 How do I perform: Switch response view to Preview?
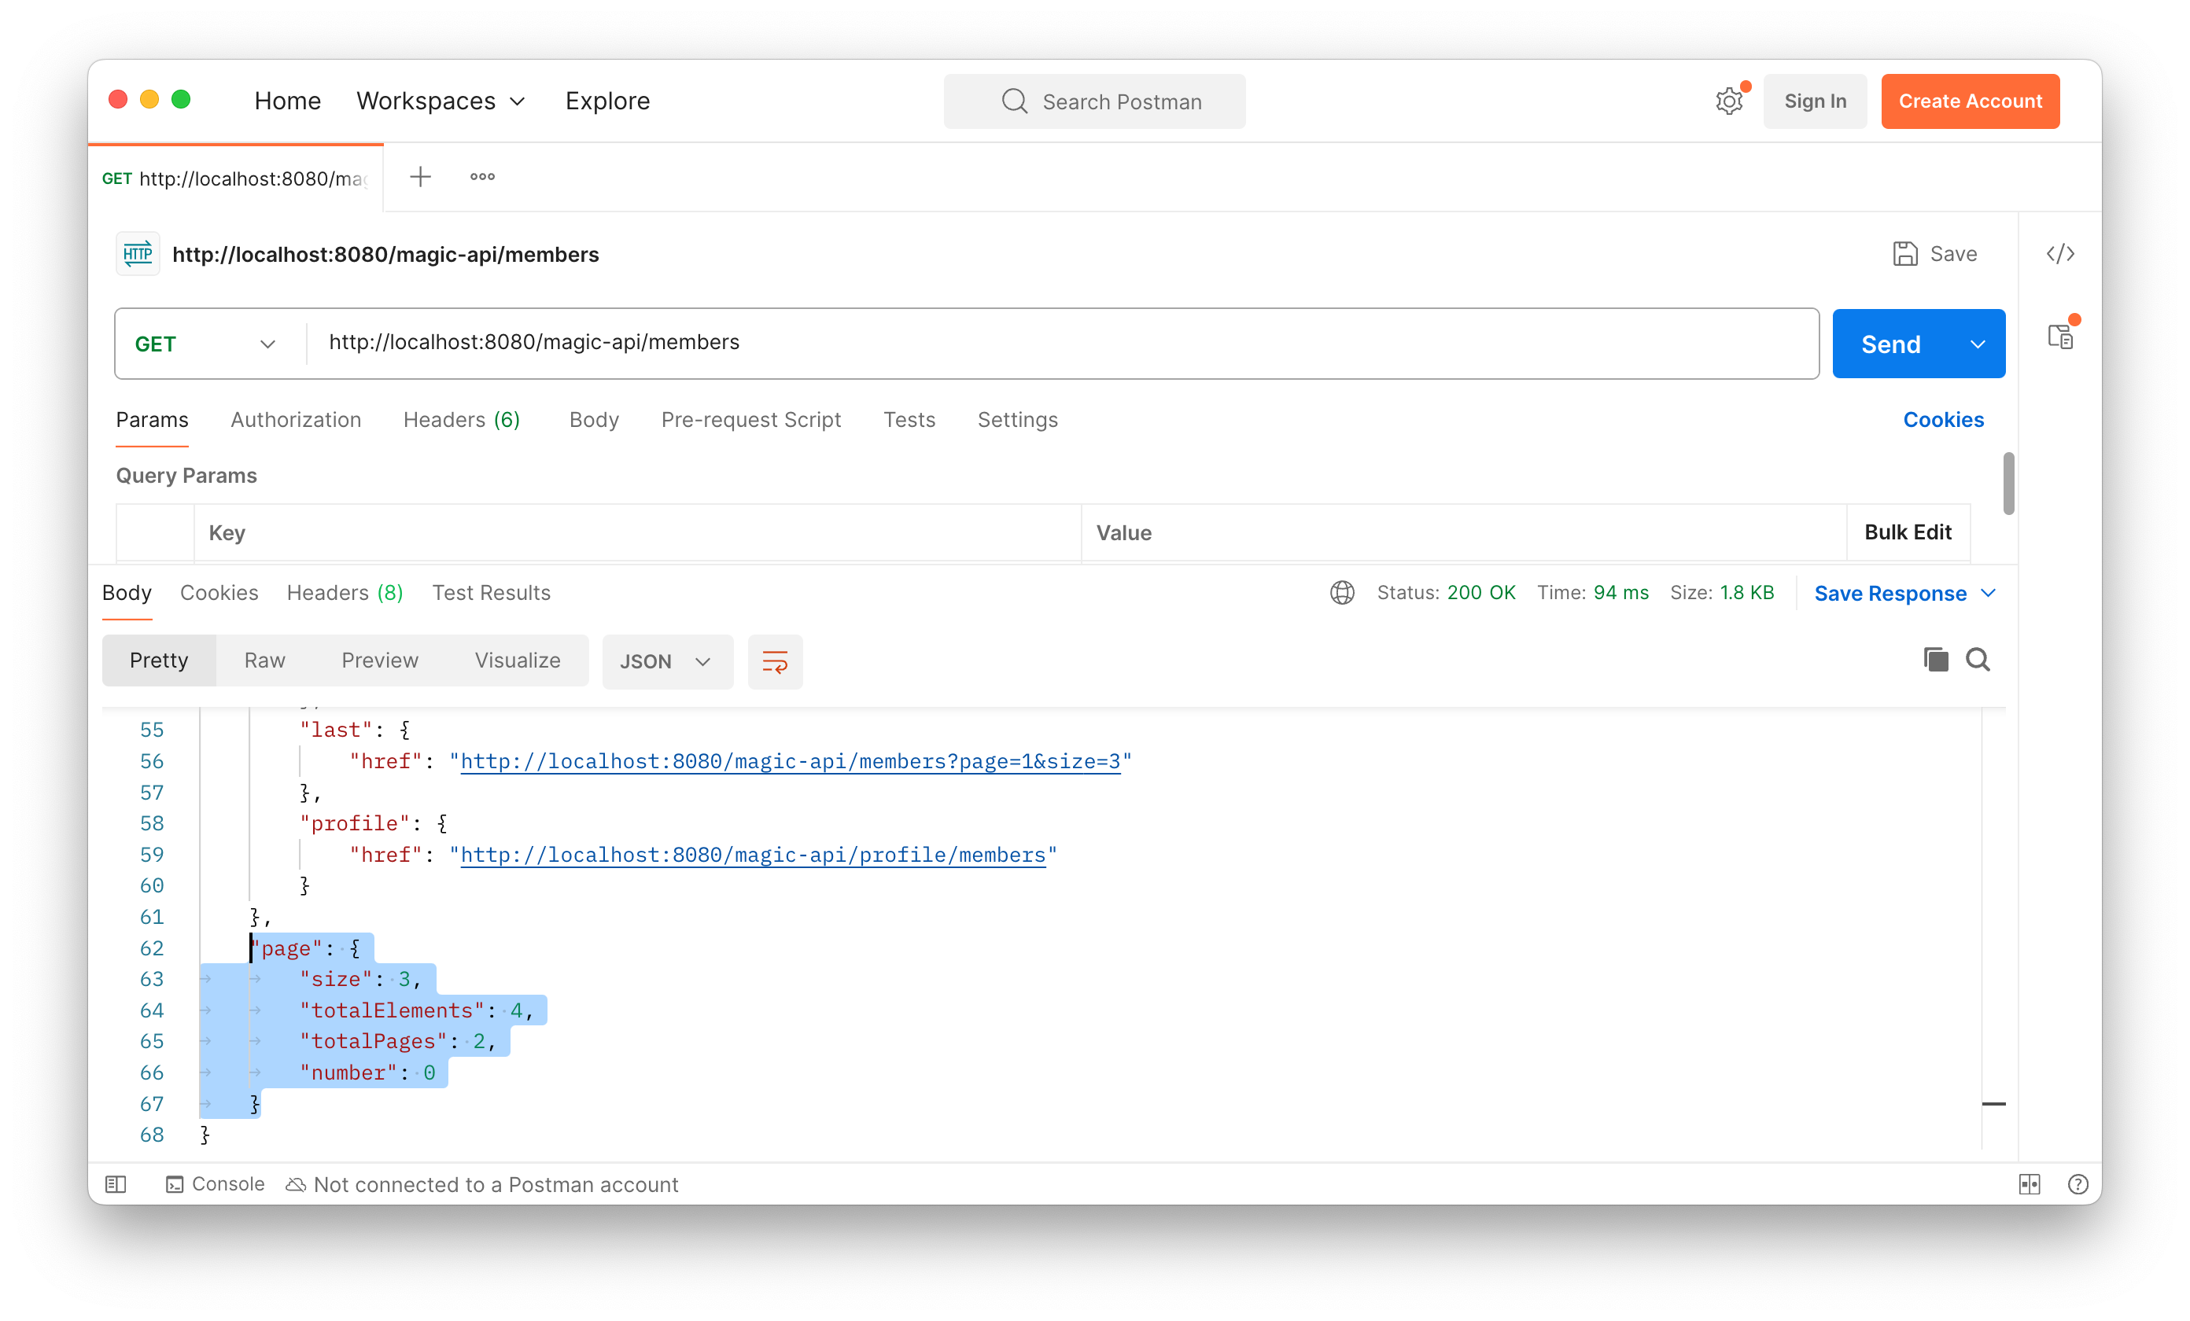(379, 660)
